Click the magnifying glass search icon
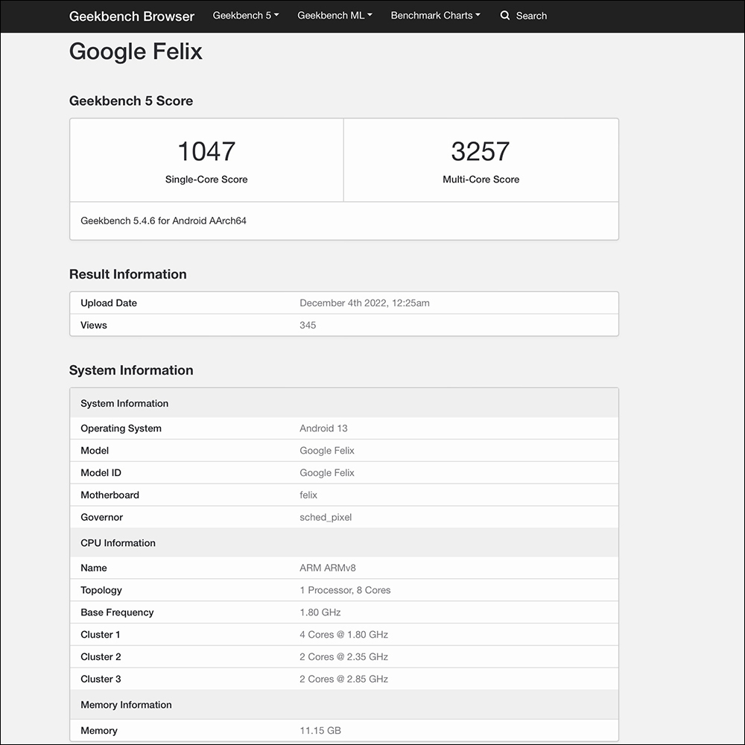The image size is (745, 745). (x=505, y=16)
